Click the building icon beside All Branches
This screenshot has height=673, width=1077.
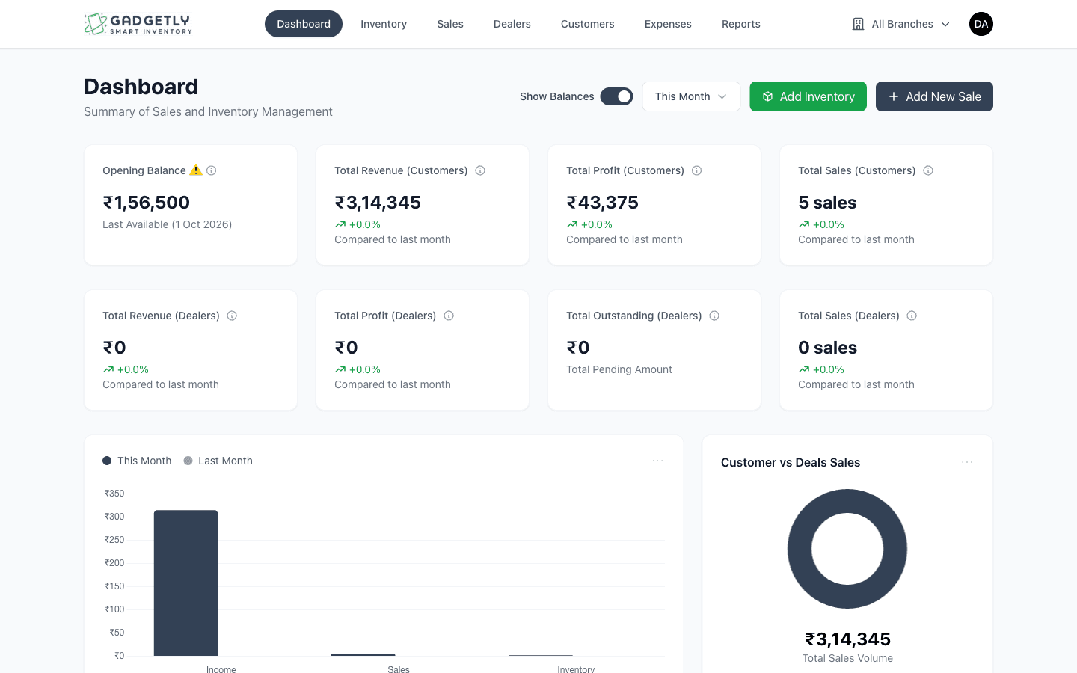858,24
